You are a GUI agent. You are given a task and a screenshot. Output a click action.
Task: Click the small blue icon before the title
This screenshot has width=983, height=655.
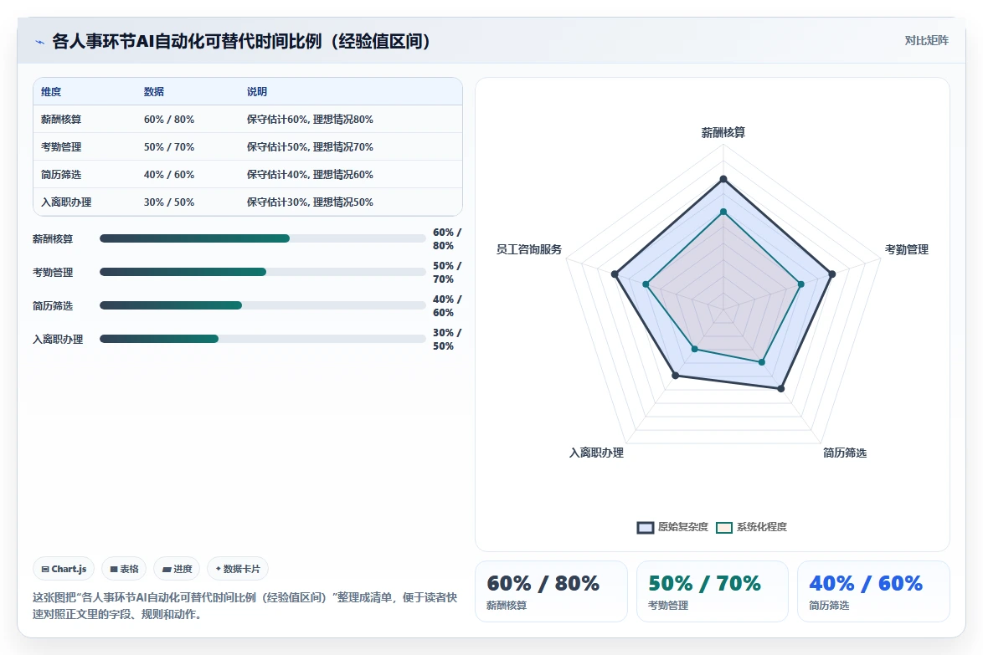pyautogui.click(x=39, y=42)
